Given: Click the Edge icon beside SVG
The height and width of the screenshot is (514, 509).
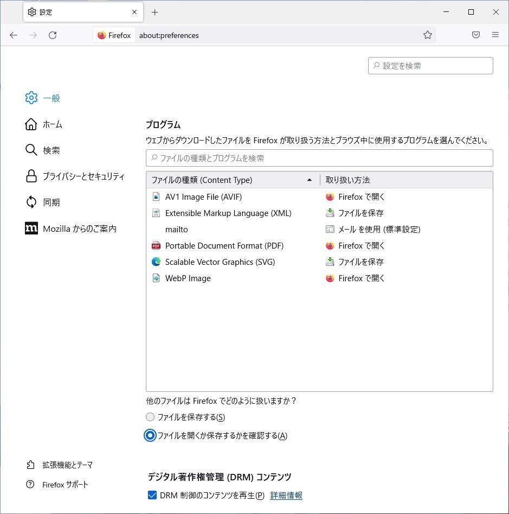Looking at the screenshot, I should [156, 262].
